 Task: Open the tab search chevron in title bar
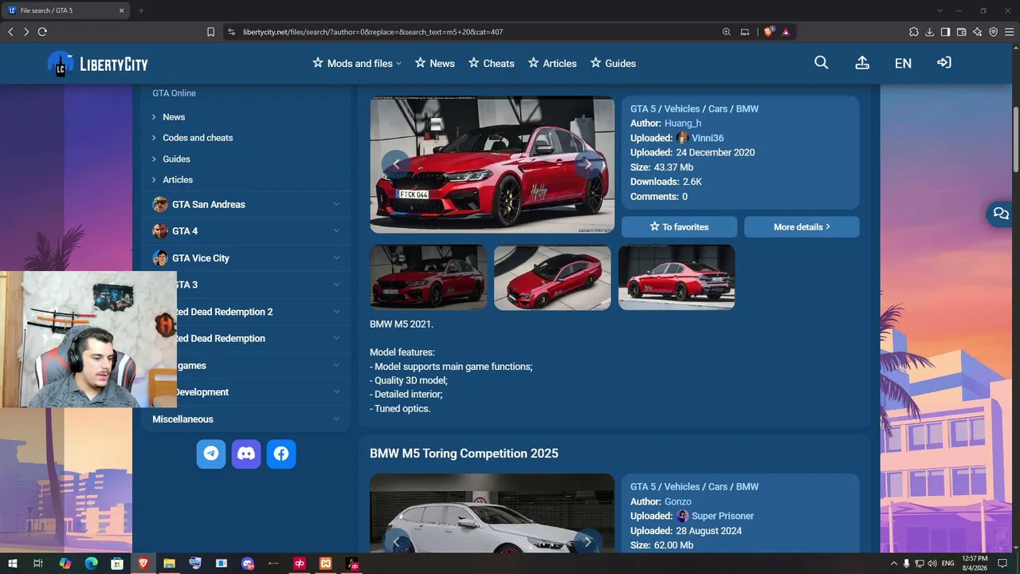[x=940, y=10]
